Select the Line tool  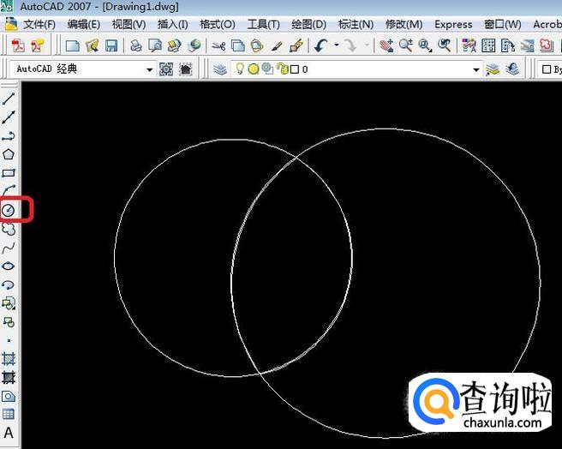[x=9, y=99]
